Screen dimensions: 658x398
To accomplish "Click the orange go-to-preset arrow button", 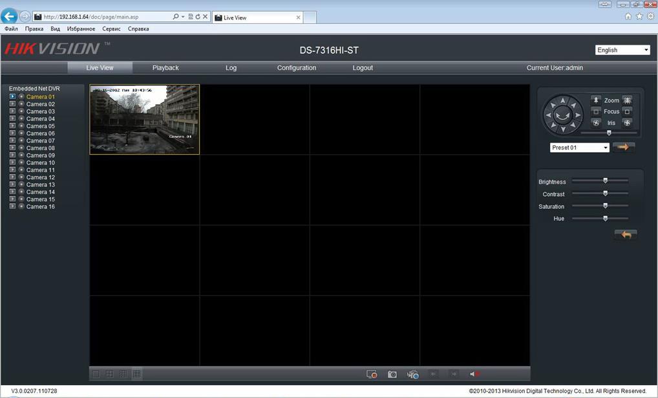I will pyautogui.click(x=624, y=148).
